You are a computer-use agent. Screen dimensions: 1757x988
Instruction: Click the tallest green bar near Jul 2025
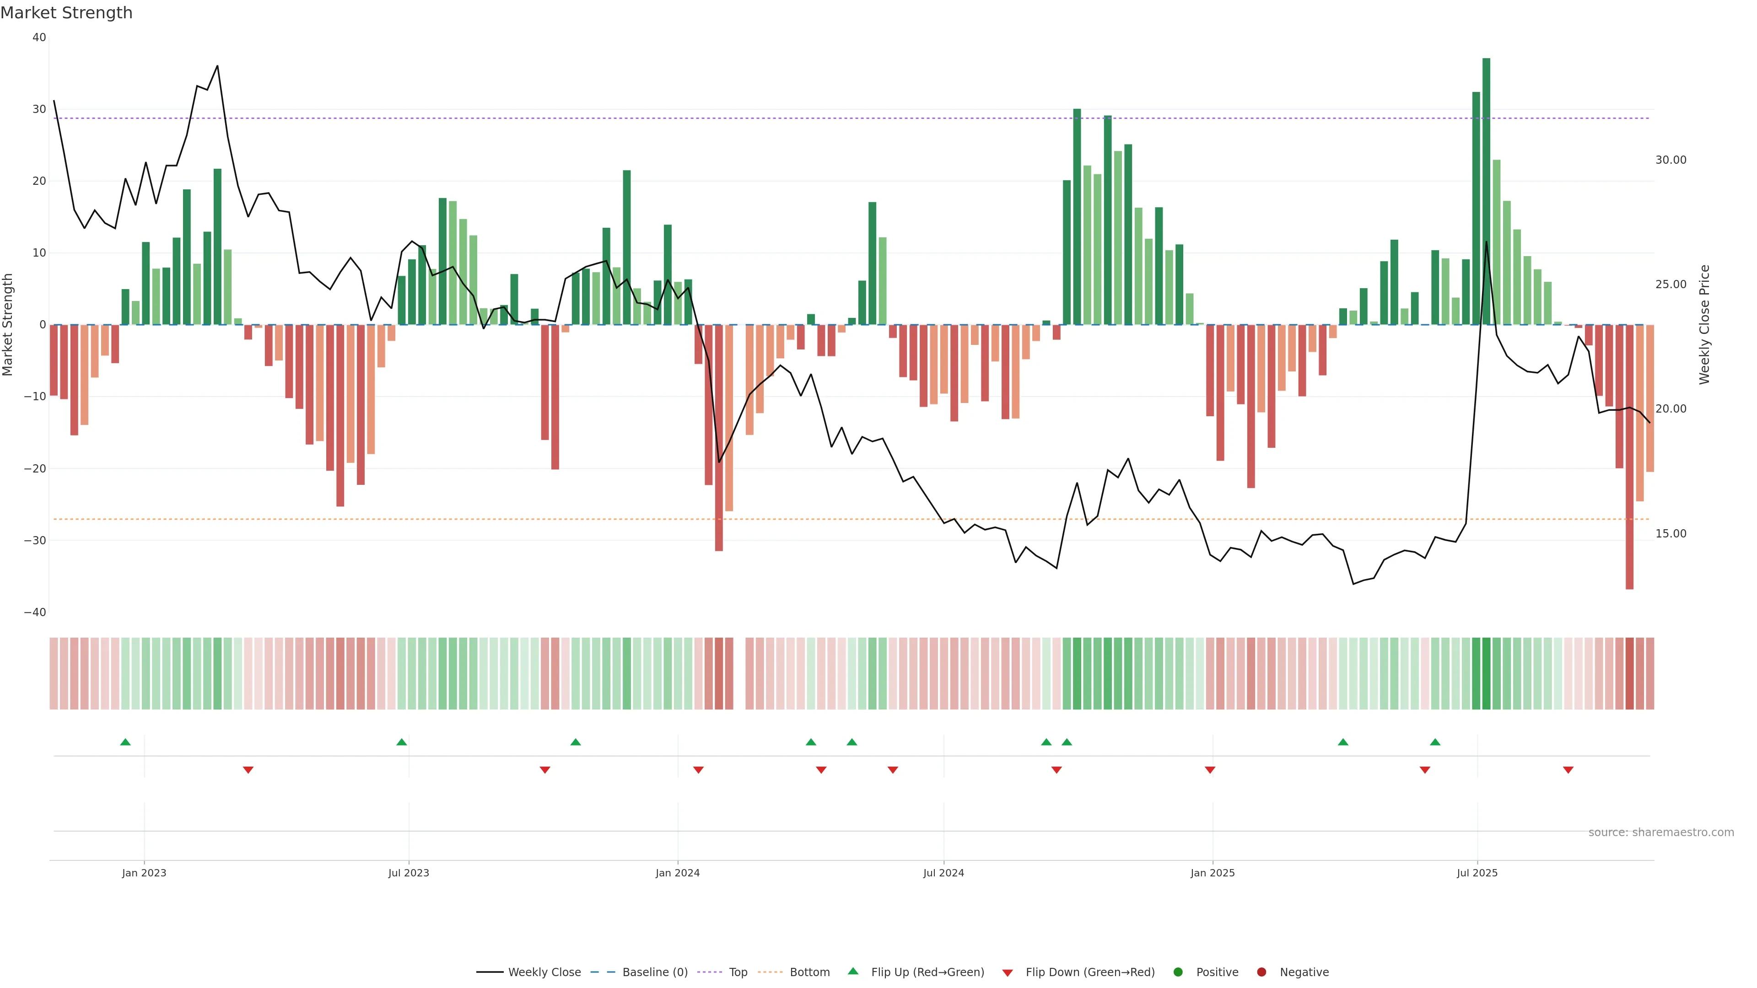(1486, 191)
